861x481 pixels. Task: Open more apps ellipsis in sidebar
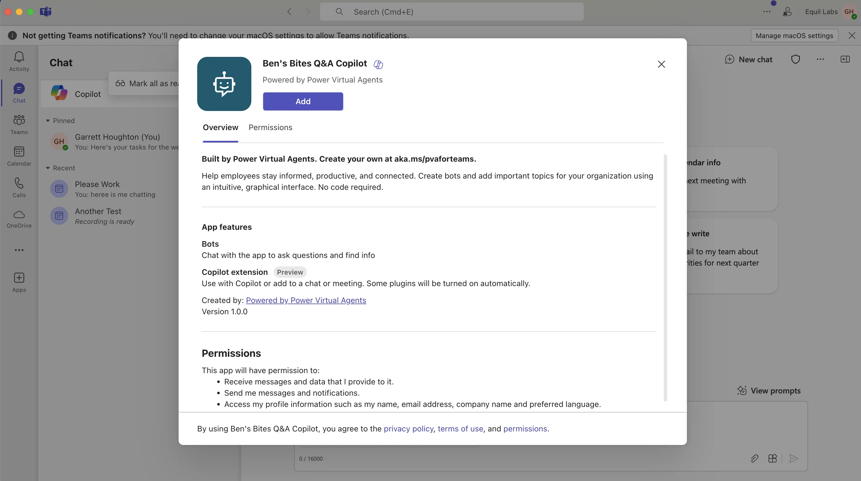point(19,250)
